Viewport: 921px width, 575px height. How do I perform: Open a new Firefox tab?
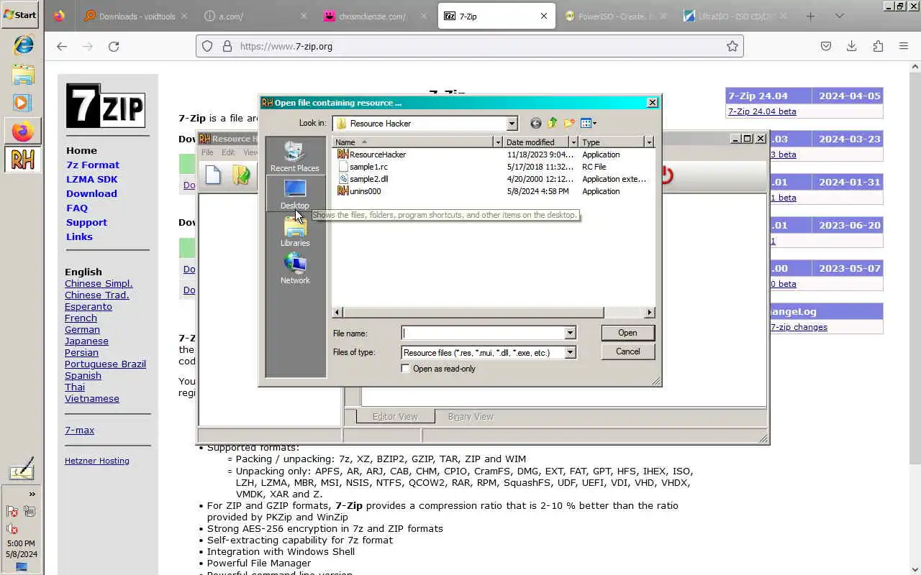click(810, 16)
